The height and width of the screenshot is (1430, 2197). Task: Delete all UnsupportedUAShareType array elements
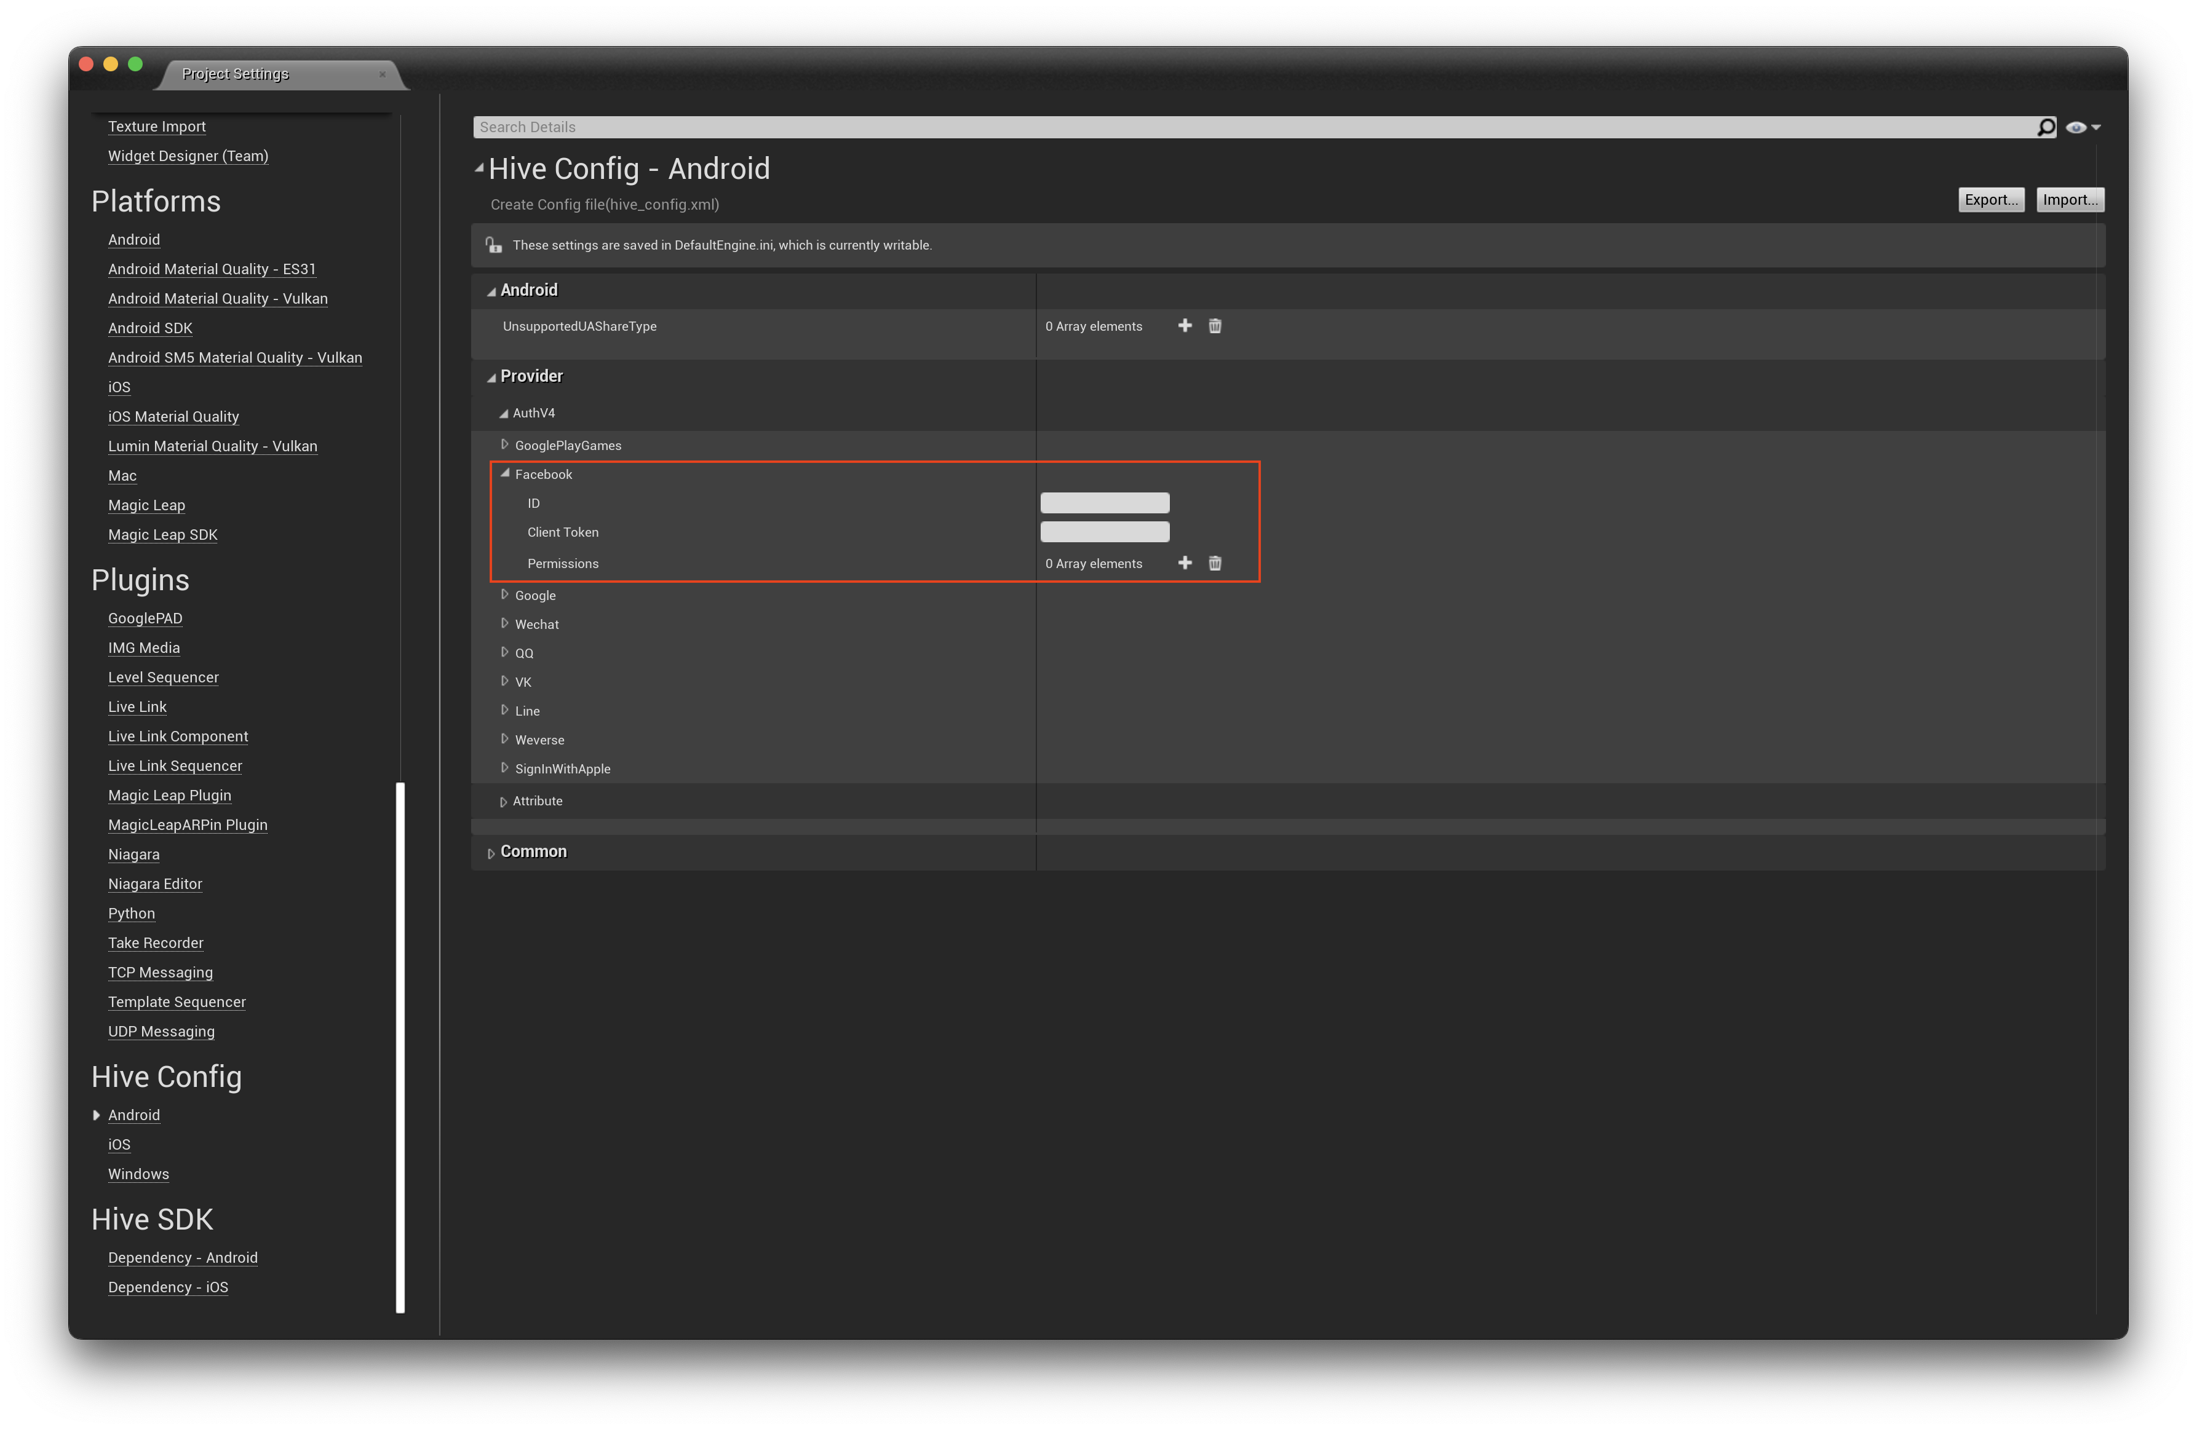(x=1215, y=326)
